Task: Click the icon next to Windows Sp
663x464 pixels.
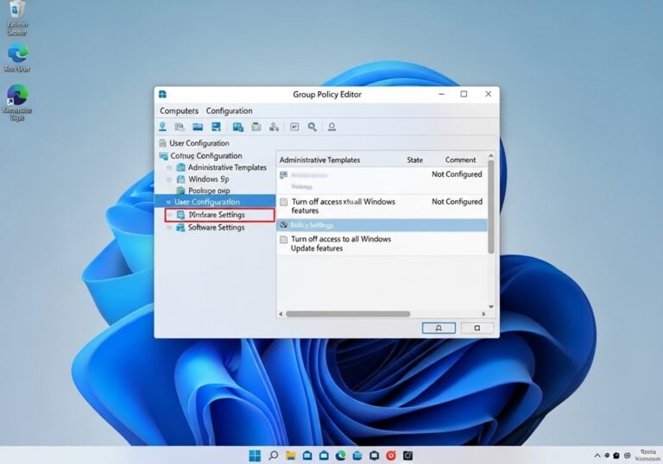Action: [x=181, y=179]
